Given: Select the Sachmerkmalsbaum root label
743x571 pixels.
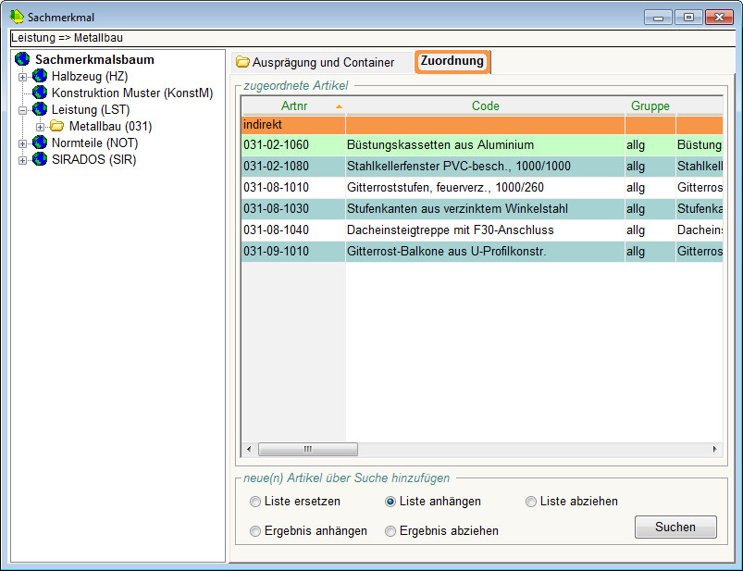Looking at the screenshot, I should [94, 59].
